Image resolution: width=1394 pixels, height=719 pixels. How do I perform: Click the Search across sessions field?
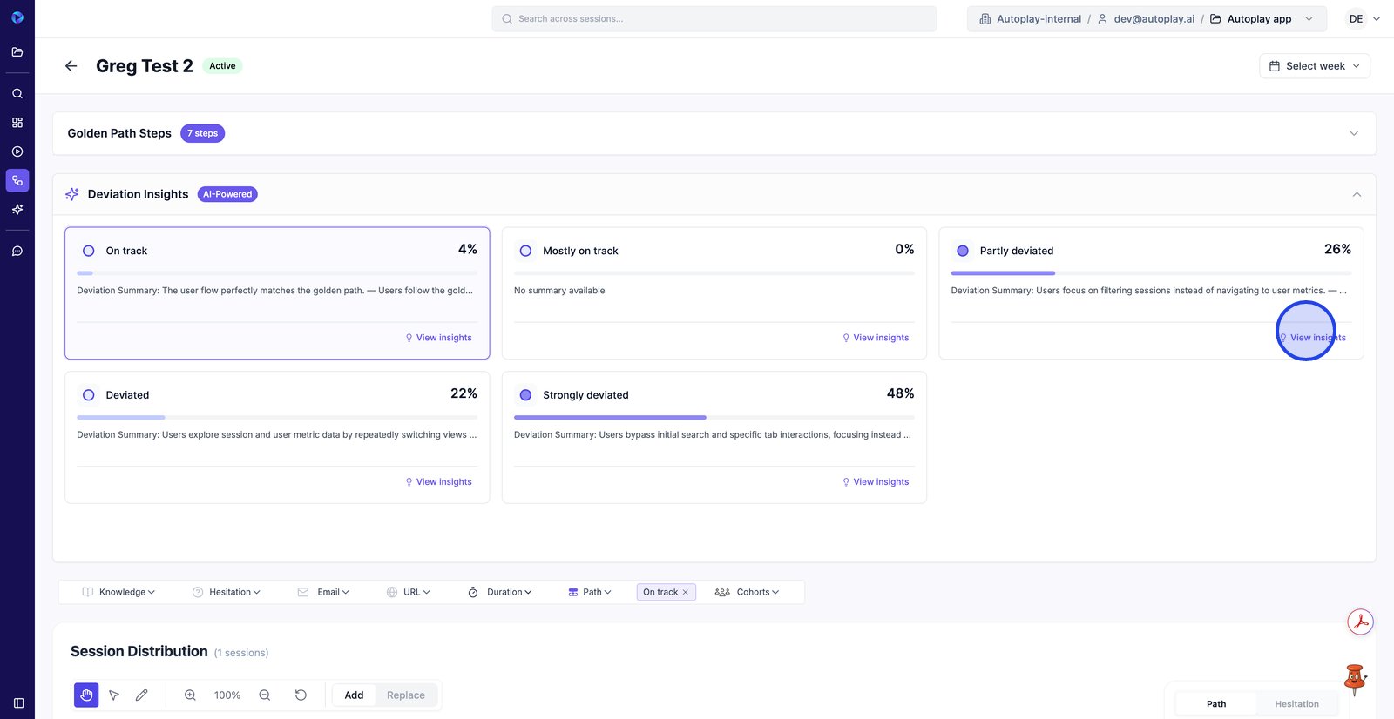(714, 19)
